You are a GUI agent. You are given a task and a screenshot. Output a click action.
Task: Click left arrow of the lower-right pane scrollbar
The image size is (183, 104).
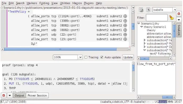[x=139, y=97]
